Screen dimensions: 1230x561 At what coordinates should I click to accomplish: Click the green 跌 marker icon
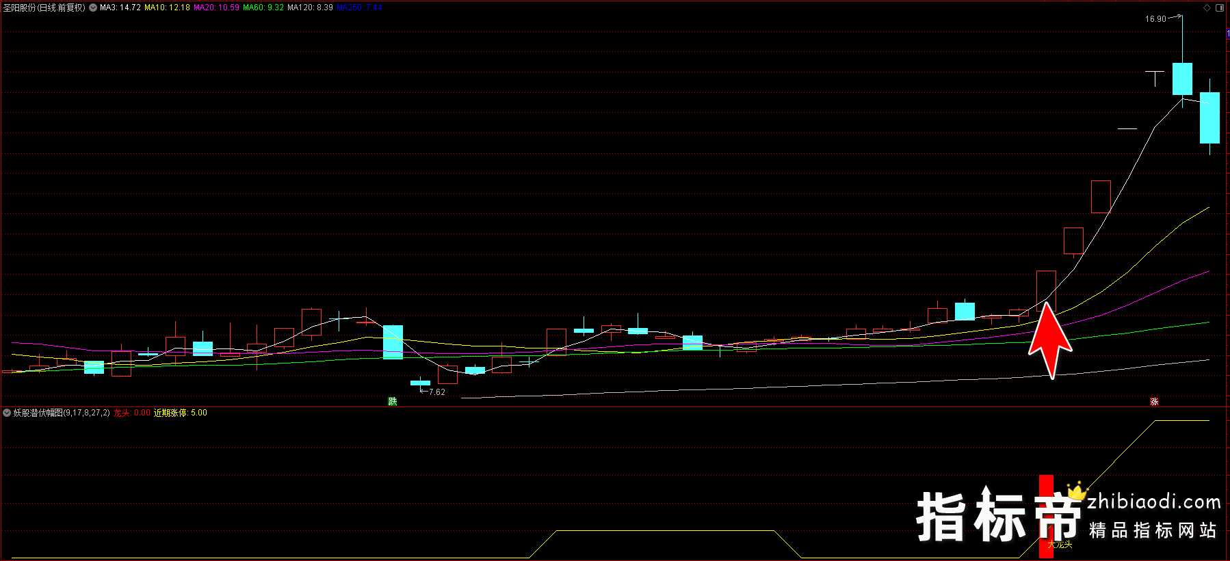pos(393,402)
